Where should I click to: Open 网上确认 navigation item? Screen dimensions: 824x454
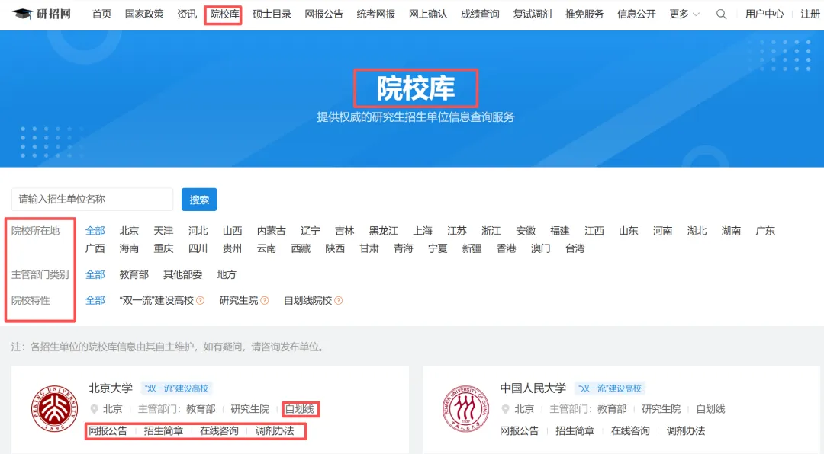(x=428, y=14)
